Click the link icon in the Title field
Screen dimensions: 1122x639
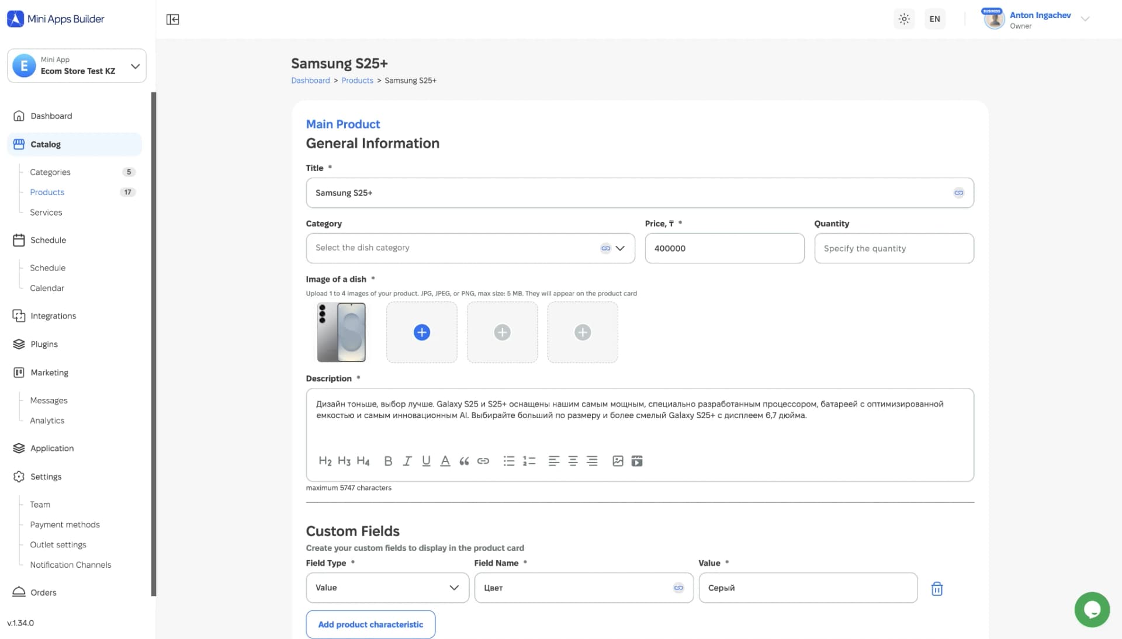click(x=959, y=193)
